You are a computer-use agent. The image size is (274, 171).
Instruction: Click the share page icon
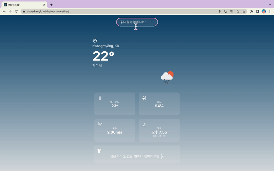(238, 11)
